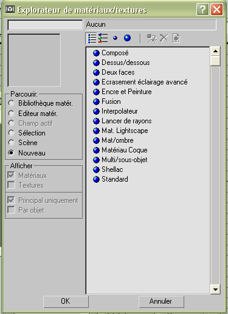Click the sphere icon beside Encre et Peinture

pyautogui.click(x=96, y=92)
